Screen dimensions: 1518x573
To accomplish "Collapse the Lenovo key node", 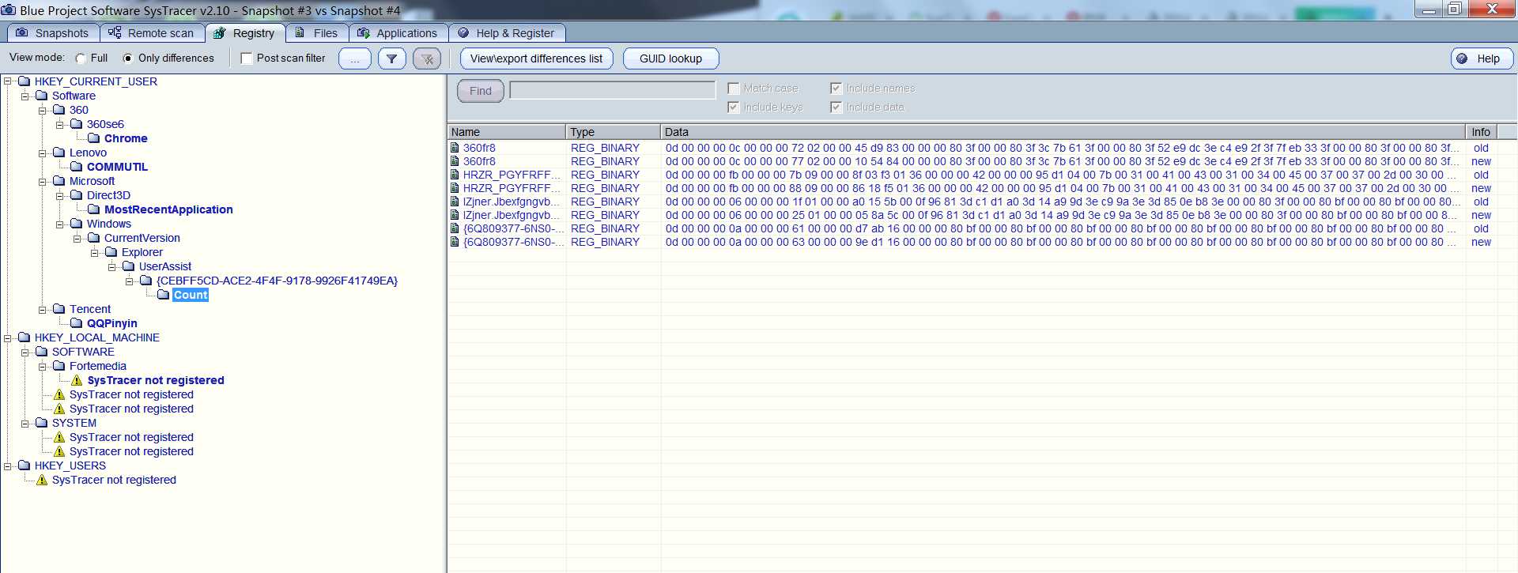I will (43, 153).
